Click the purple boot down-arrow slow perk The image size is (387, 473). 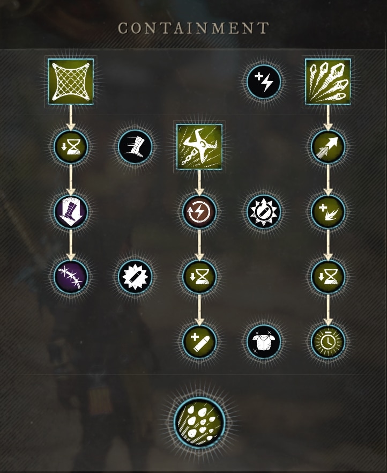(x=71, y=211)
